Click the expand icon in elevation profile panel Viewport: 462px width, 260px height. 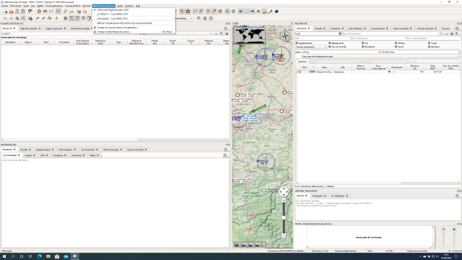tap(444, 229)
